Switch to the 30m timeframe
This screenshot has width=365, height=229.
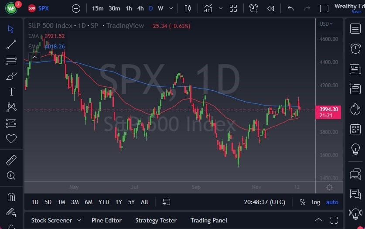(114, 9)
